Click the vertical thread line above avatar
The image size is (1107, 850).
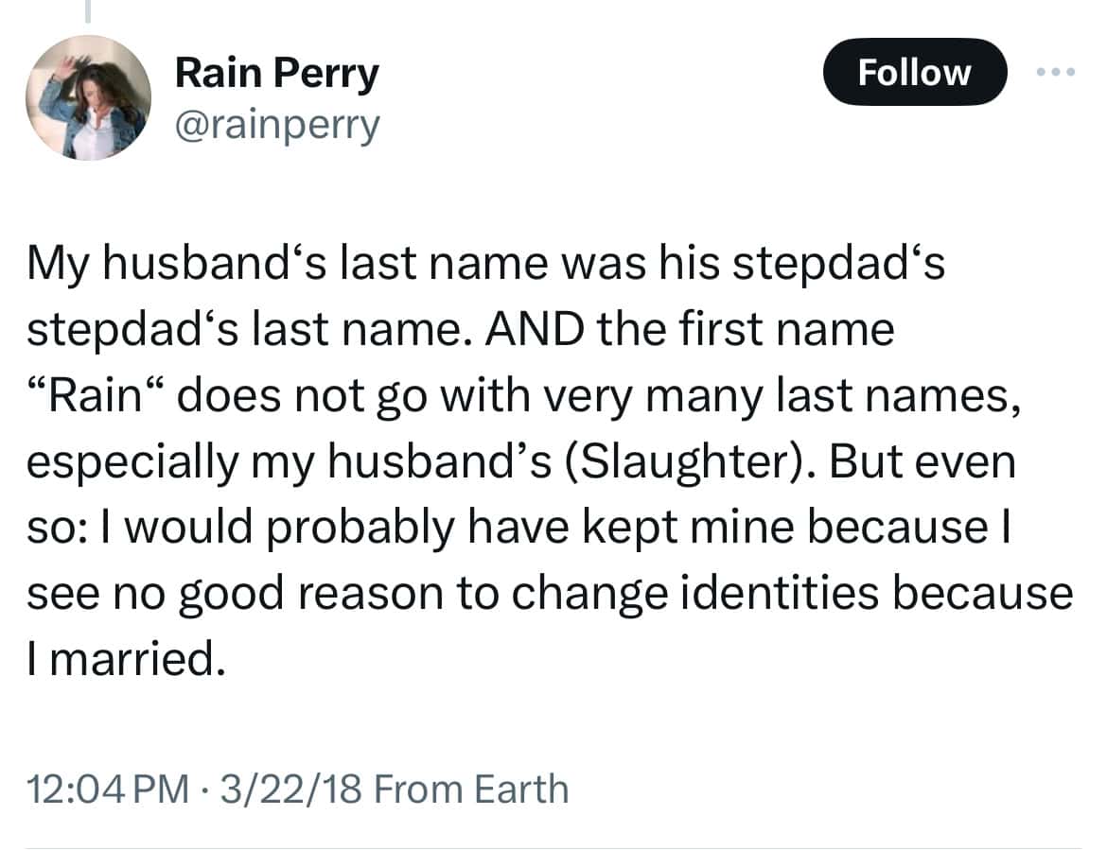tap(88, 11)
